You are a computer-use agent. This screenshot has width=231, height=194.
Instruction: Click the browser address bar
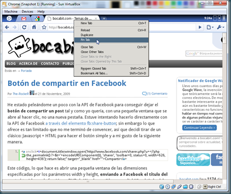pyautogui.click(x=122, y=27)
